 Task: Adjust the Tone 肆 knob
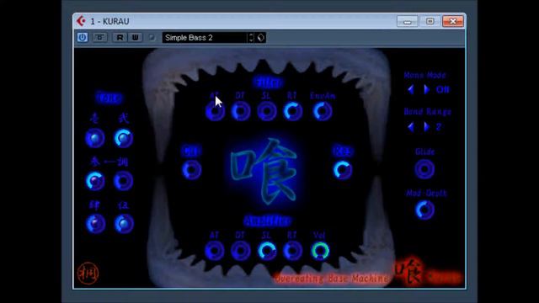click(95, 224)
